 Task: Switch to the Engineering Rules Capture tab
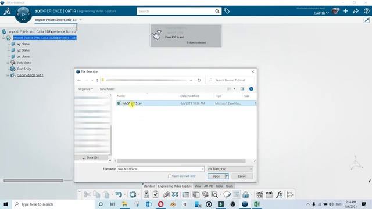click(174, 186)
